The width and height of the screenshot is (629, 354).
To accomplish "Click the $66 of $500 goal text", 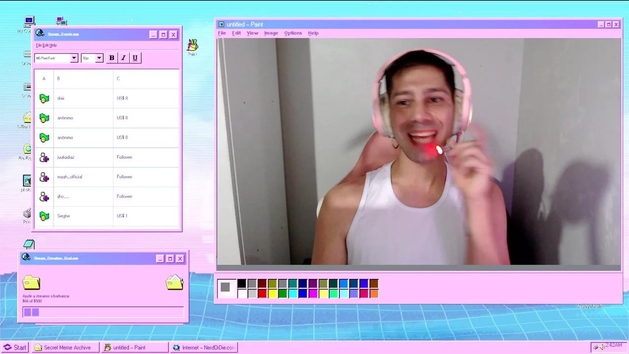I will (32, 301).
